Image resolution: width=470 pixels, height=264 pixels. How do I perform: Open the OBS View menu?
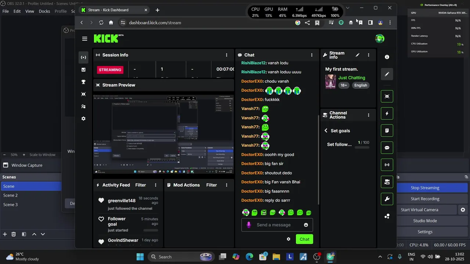(x=30, y=11)
